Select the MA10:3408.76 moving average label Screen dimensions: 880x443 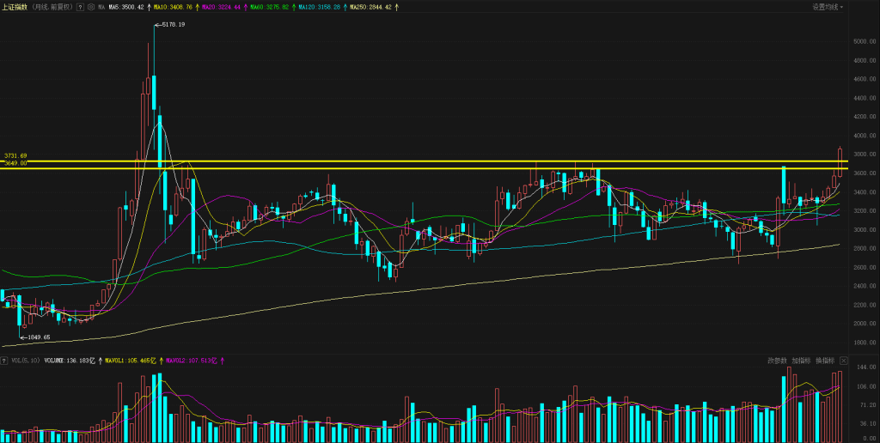tap(174, 7)
